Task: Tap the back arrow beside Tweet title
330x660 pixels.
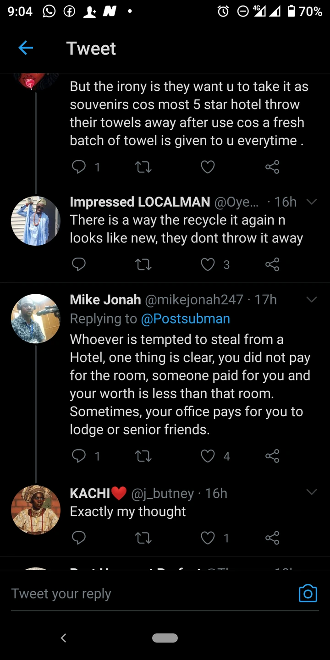Action: pos(26,48)
